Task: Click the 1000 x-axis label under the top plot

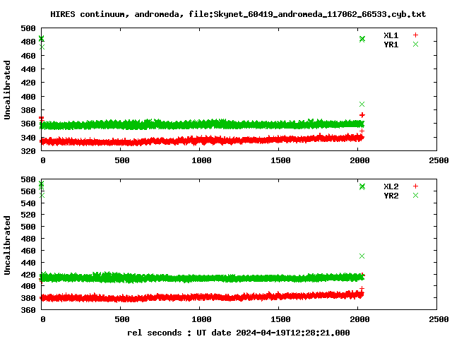Action: point(201,160)
